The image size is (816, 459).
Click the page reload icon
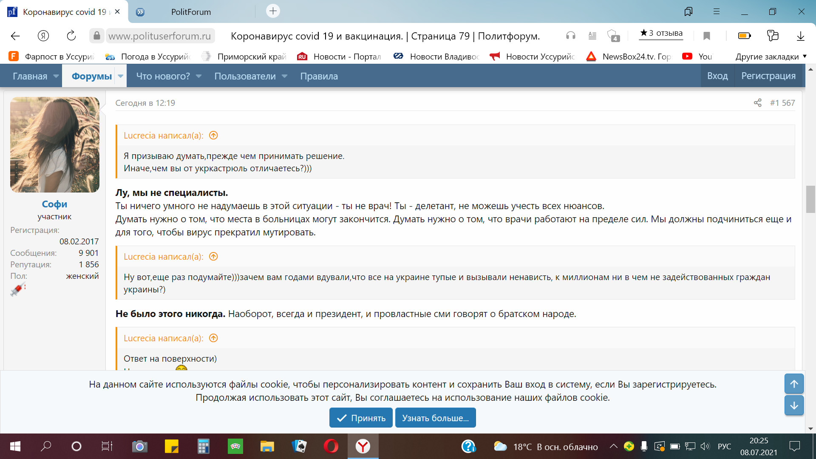tap(71, 36)
